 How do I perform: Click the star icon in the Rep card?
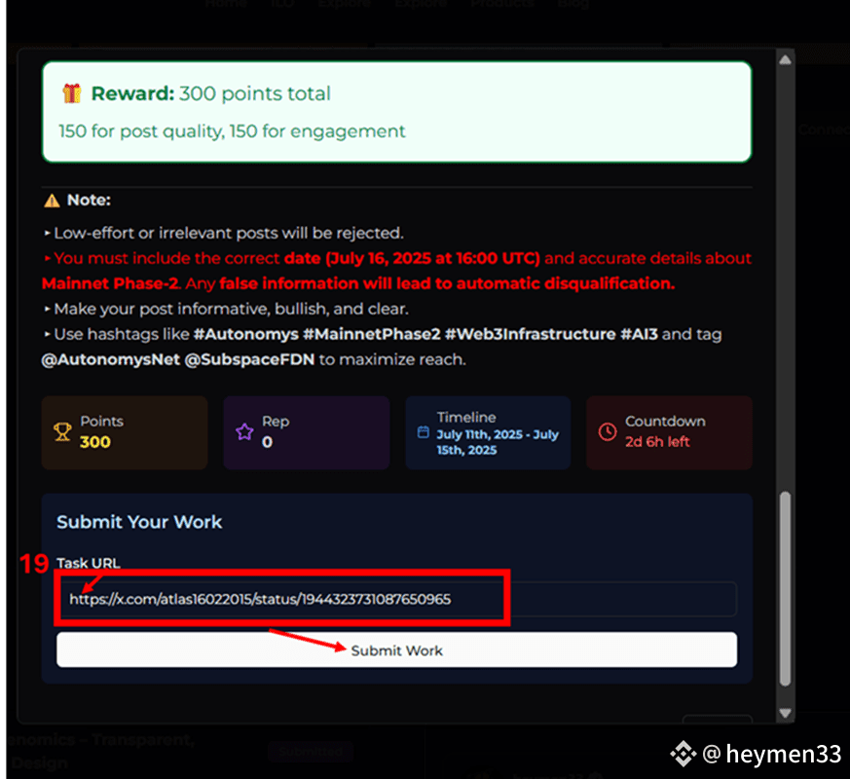pos(244,432)
